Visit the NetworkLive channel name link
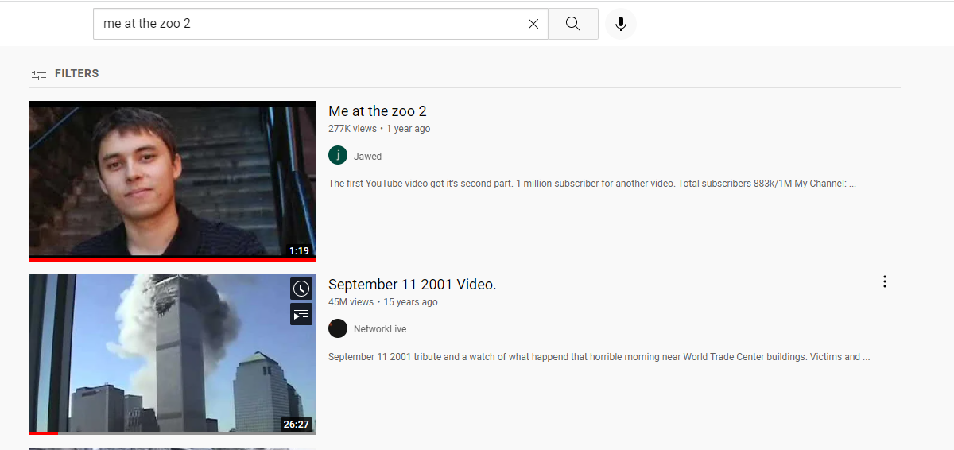The height and width of the screenshot is (450, 954). click(x=380, y=329)
